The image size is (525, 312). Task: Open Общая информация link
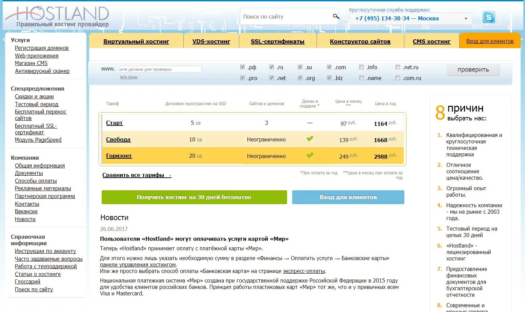[x=40, y=165]
